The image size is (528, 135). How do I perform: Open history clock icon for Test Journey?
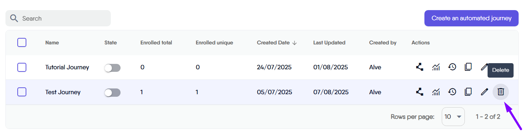coord(452,92)
